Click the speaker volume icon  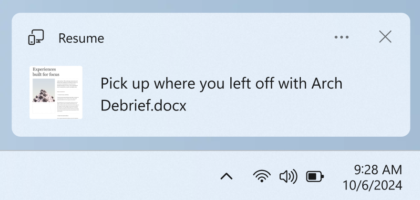click(x=288, y=177)
